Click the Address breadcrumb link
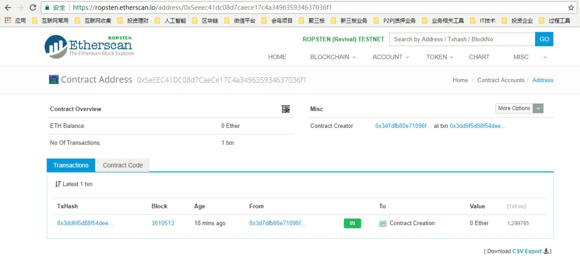This screenshot has width=580, height=262. [x=543, y=80]
